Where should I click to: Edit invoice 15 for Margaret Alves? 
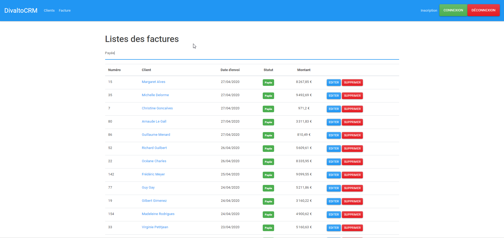click(334, 82)
